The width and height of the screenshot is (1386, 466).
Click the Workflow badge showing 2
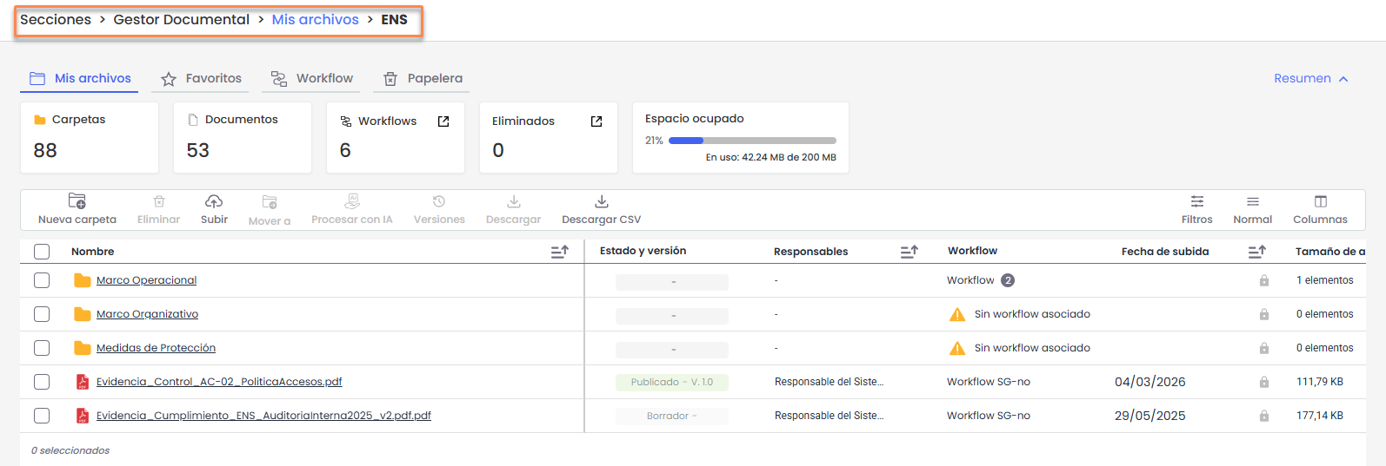tap(1007, 280)
